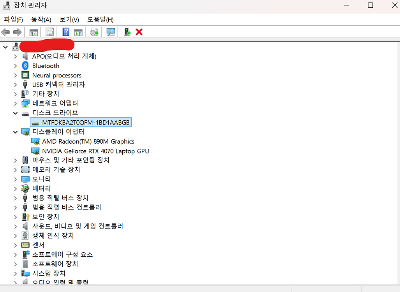Click the red X Uninstall device icon
Viewport: 400px width, 292px height.
click(x=139, y=32)
